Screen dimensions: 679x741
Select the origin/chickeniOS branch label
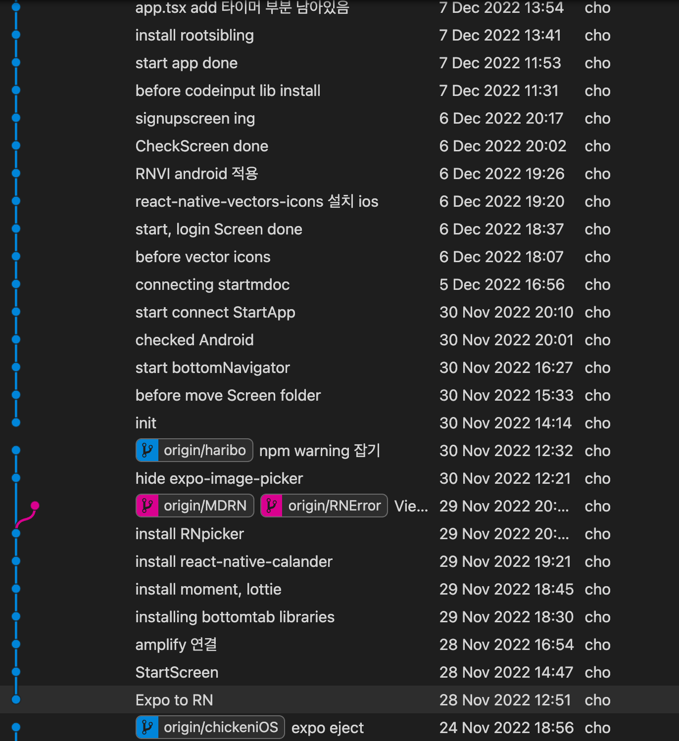(210, 727)
